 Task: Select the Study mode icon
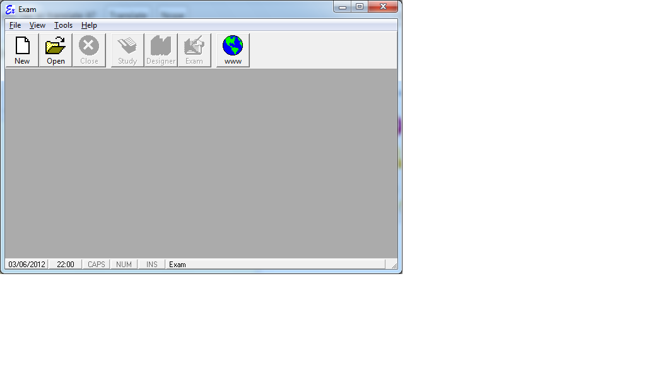(127, 50)
